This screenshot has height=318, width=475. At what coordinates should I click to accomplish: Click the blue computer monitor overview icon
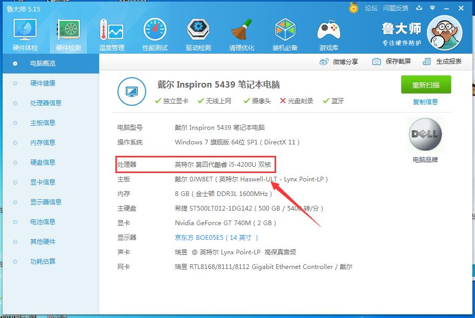(132, 91)
